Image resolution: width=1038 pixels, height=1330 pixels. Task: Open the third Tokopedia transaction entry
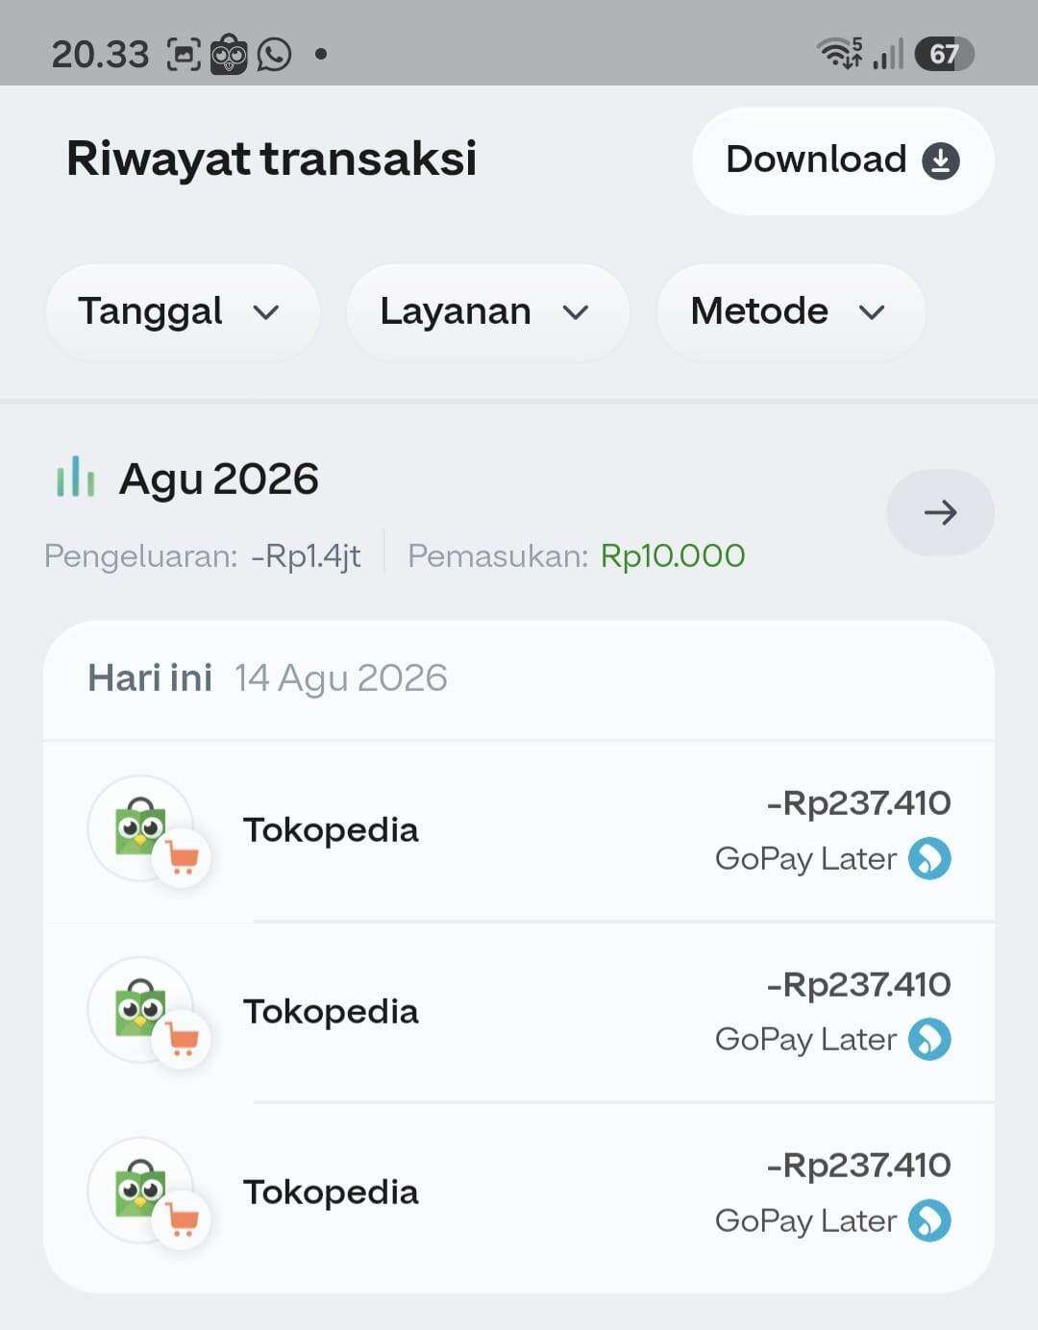click(x=519, y=1193)
